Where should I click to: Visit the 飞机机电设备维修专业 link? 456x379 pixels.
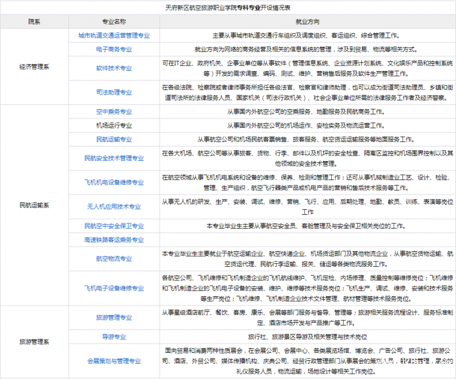pyautogui.click(x=114, y=182)
